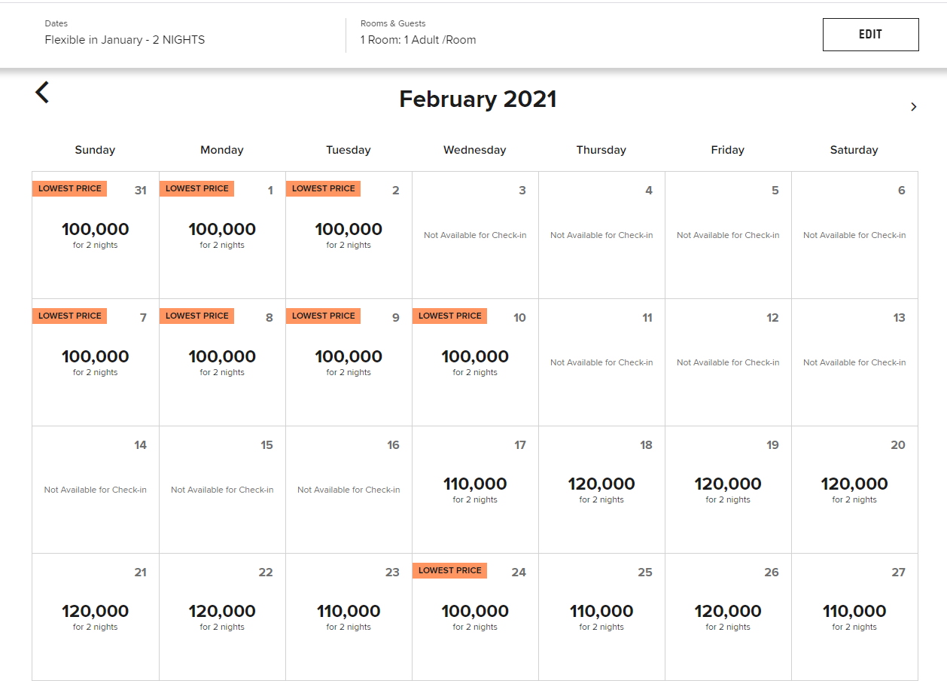The height and width of the screenshot is (681, 947).
Task: Choose February 1 lowest price date
Action: (x=222, y=234)
